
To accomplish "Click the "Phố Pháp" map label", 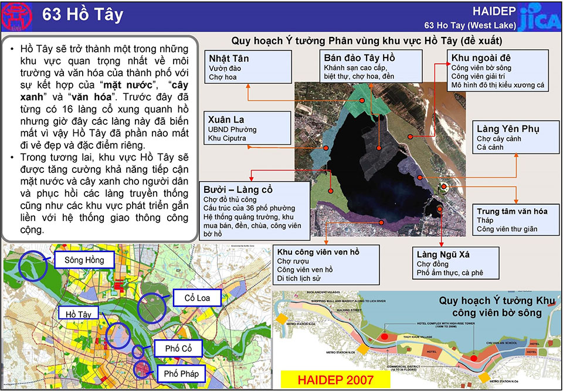I will (x=181, y=374).
